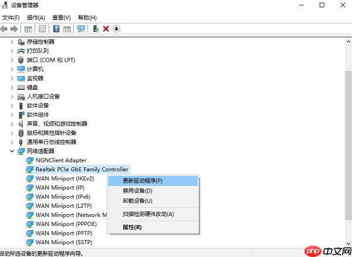Viewport: 352px width, 257px height.
Task: Click the NGNClient Adapter device icon
Action: coord(30,161)
